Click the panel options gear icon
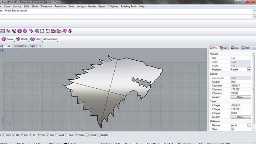Viewport: 256px width, 144px height. (254, 48)
